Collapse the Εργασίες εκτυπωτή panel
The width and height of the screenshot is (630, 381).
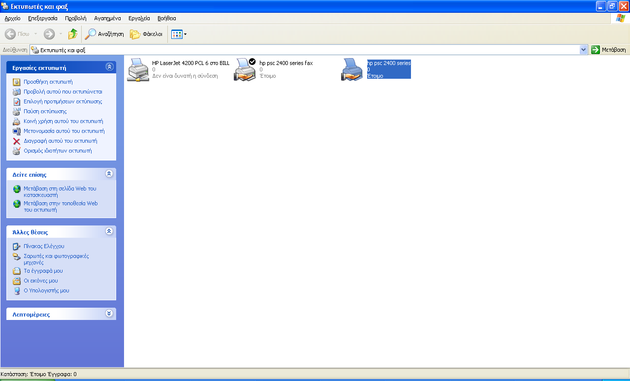click(109, 67)
